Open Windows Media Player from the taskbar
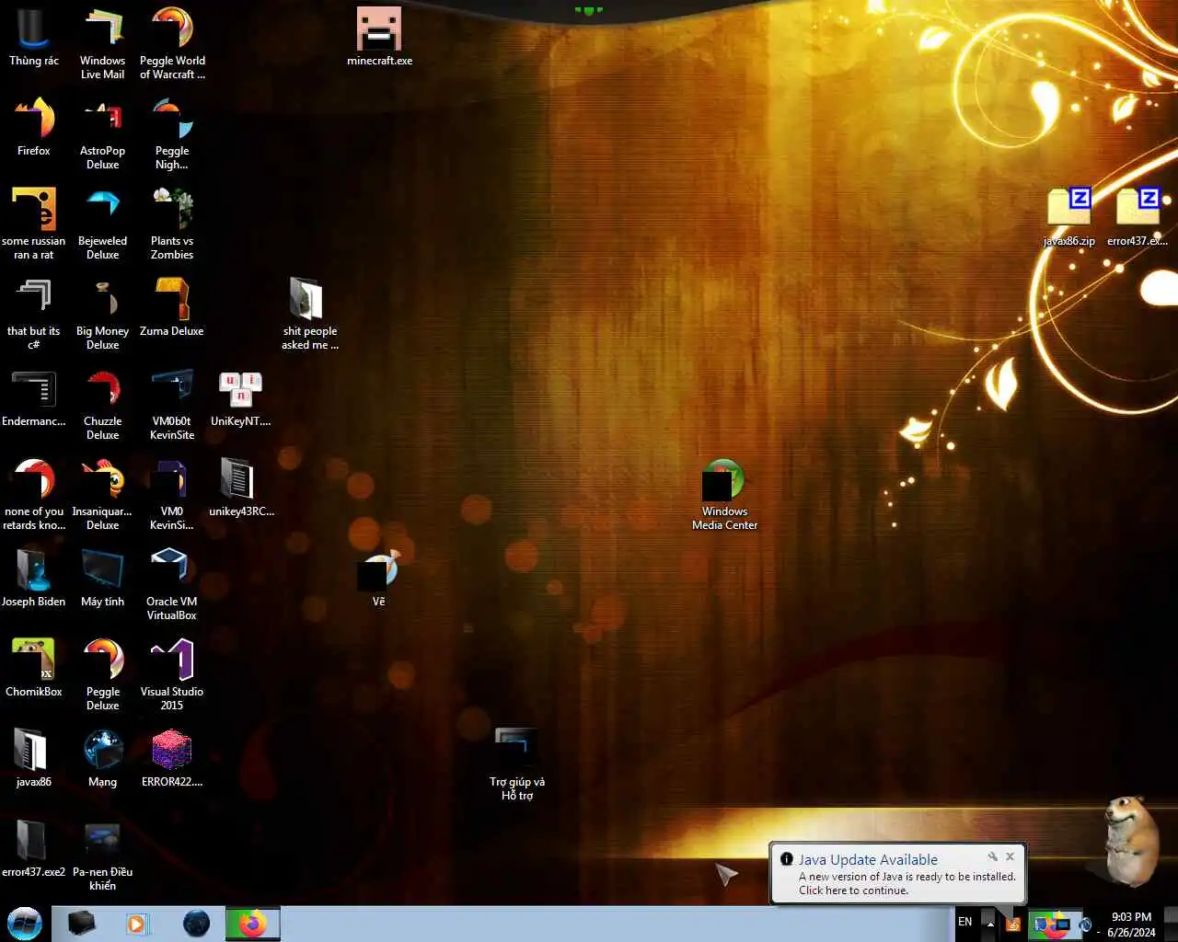This screenshot has width=1178, height=942. click(138, 924)
